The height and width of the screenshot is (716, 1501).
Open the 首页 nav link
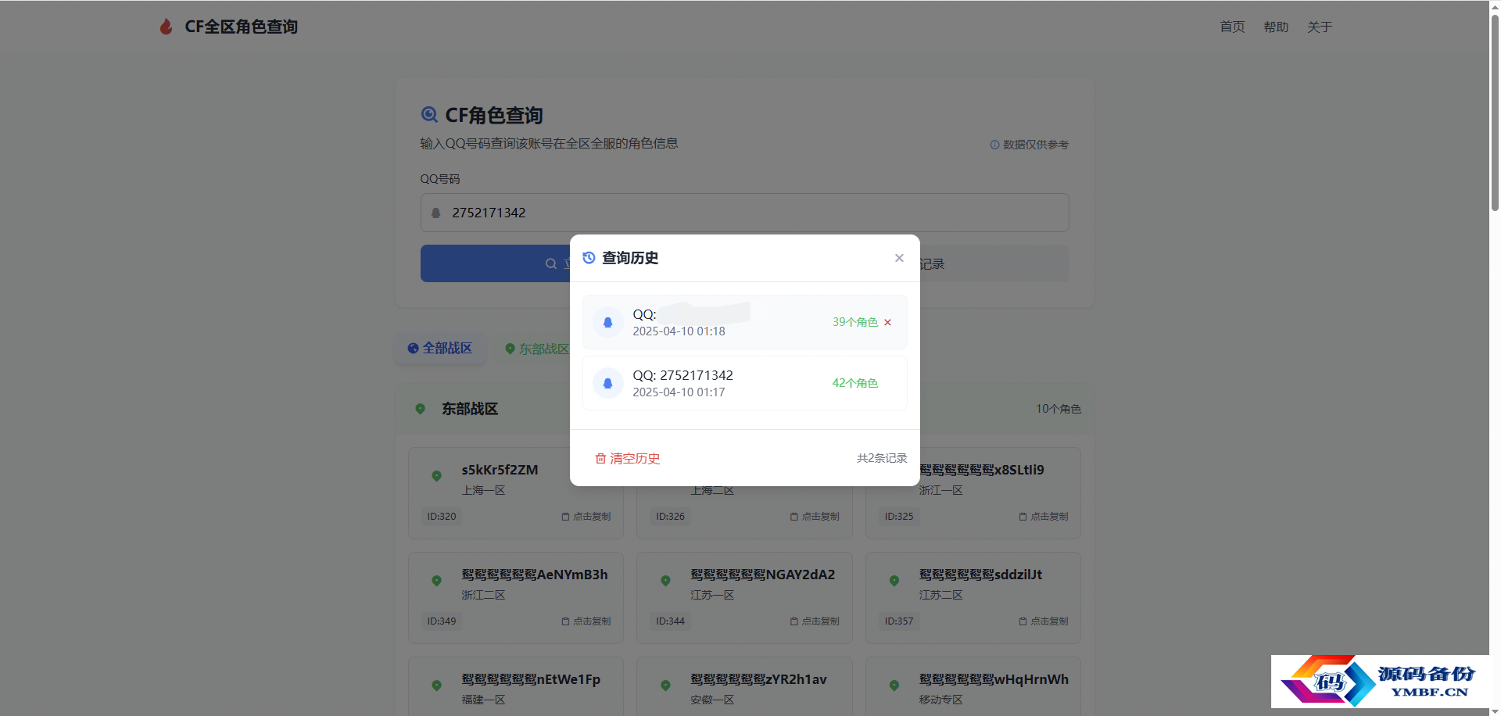1232,27
